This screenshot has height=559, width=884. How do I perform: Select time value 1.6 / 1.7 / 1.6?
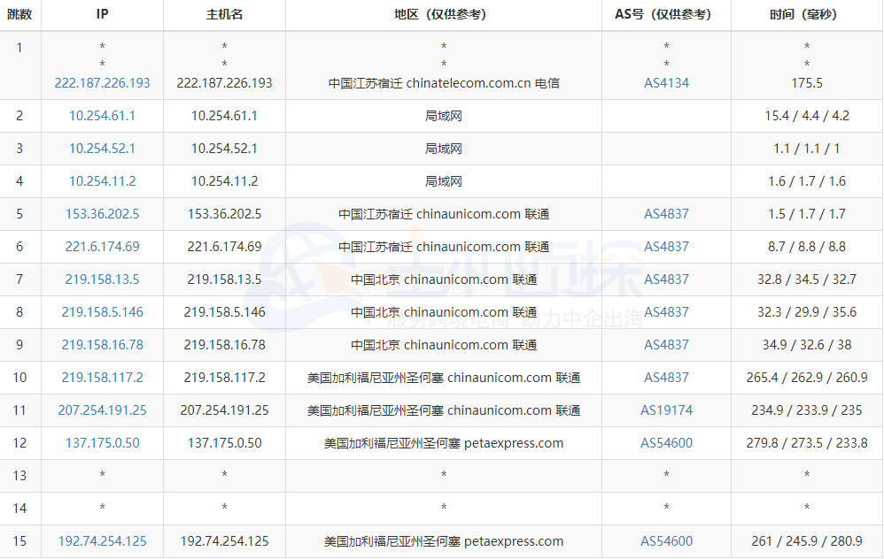pos(807,181)
